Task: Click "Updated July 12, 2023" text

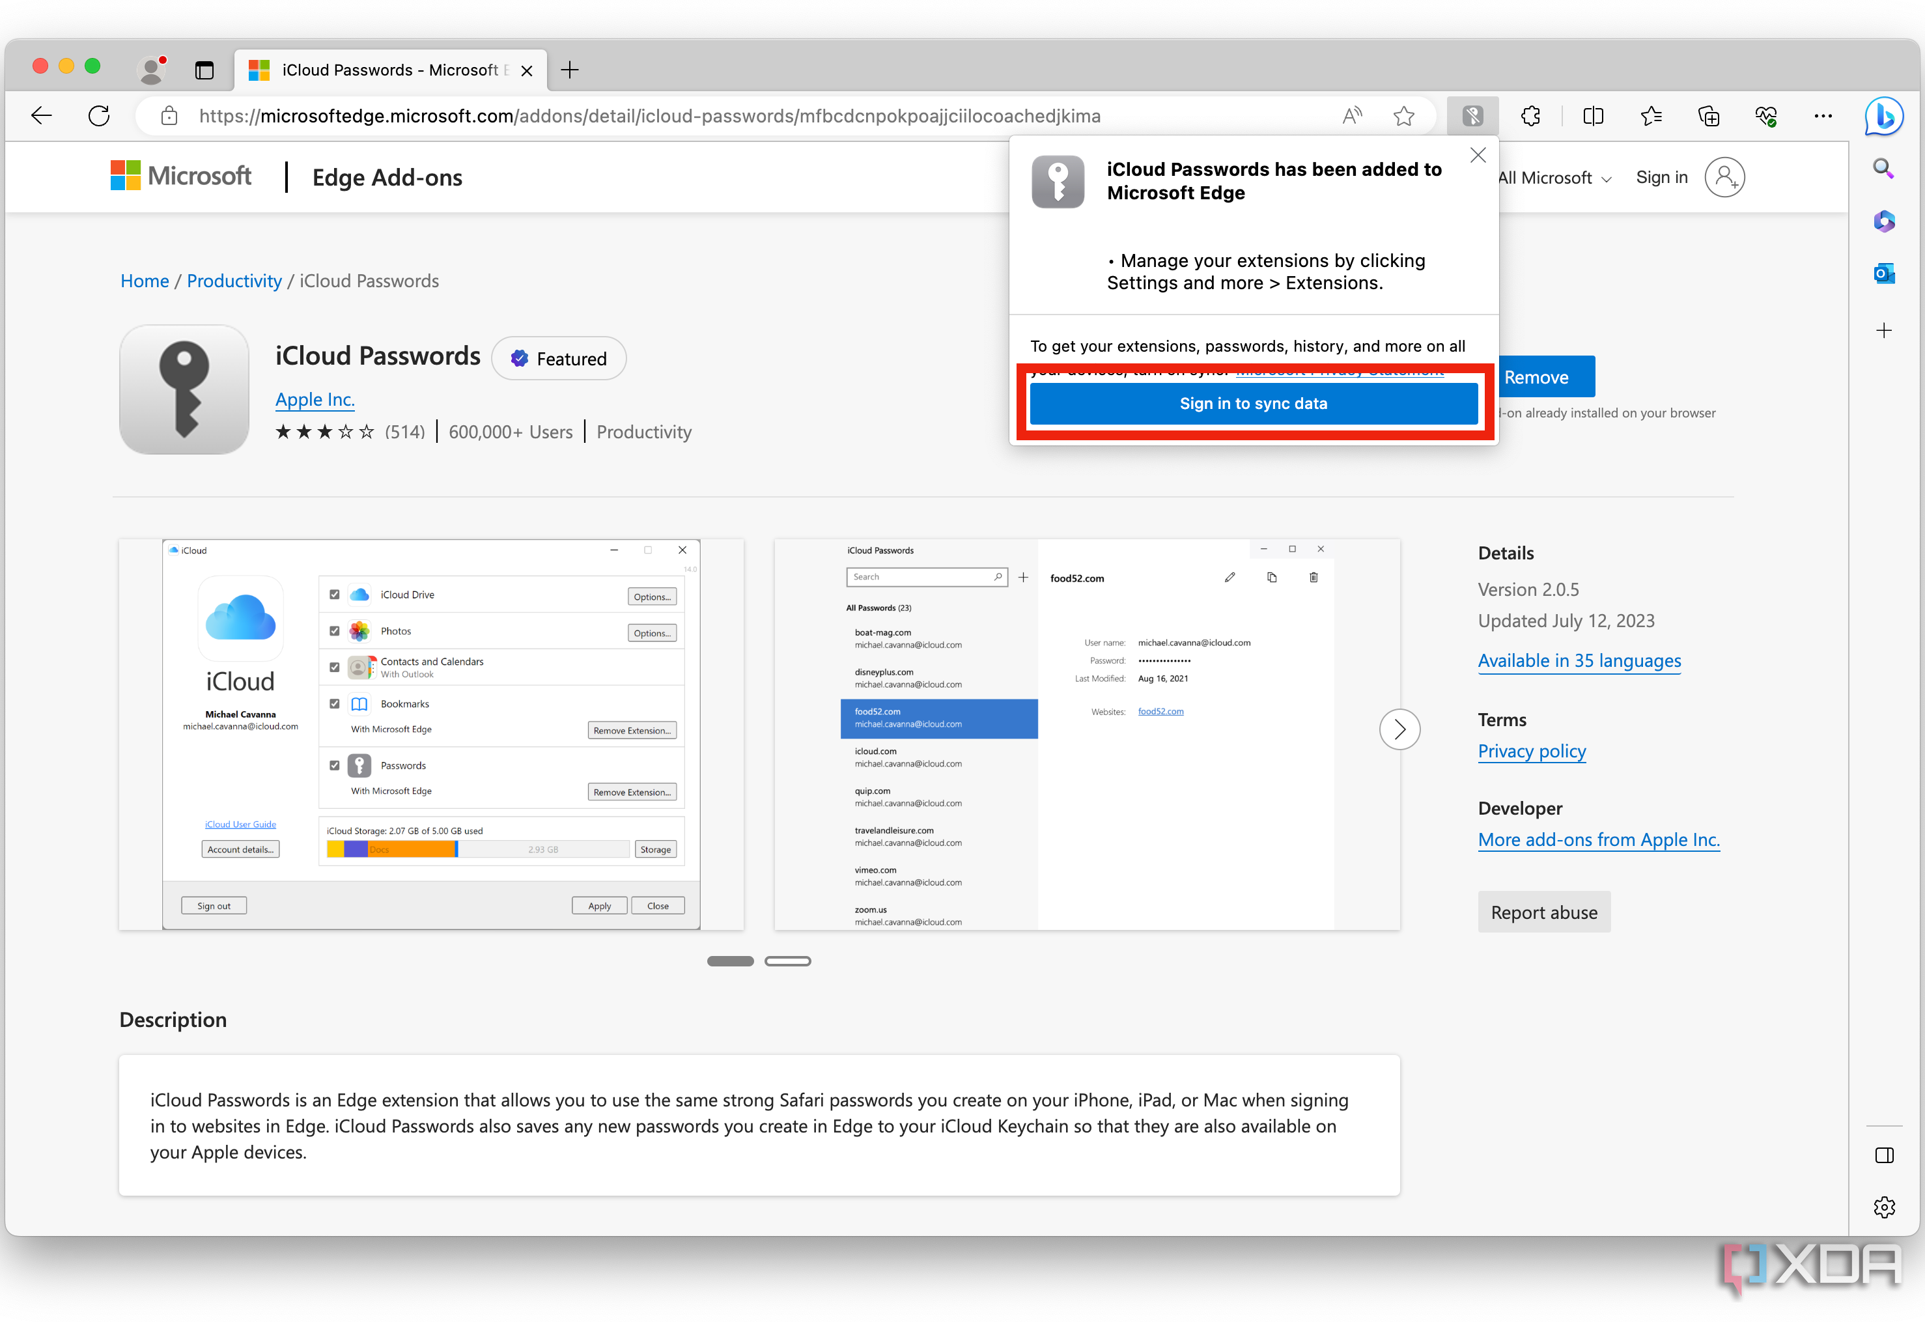Action: click(1566, 621)
